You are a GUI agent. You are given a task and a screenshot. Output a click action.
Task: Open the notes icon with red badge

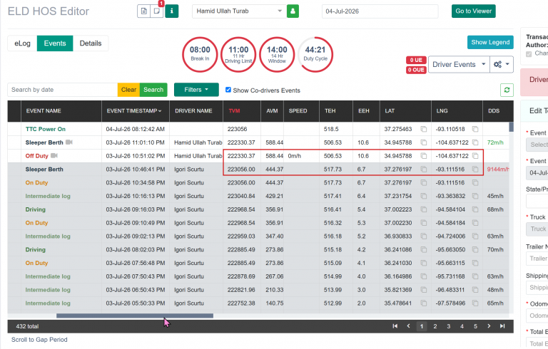(157, 11)
